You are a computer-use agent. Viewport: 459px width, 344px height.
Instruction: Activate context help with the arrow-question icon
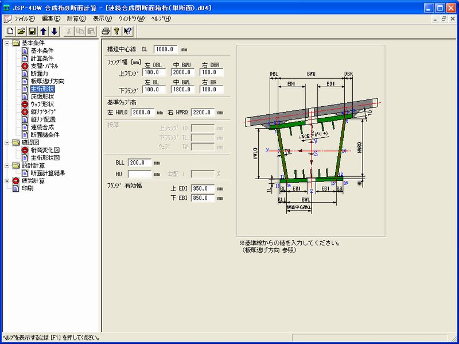coord(127,32)
